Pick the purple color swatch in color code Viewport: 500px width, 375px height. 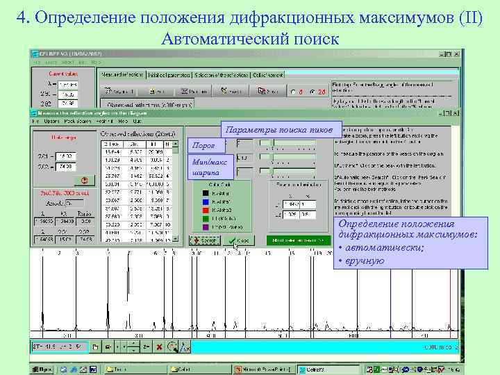pos(206,227)
